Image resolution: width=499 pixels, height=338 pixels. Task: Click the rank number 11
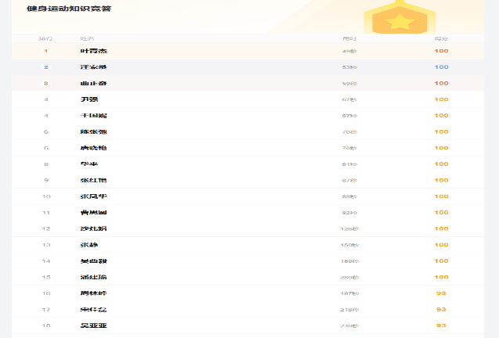(45, 213)
